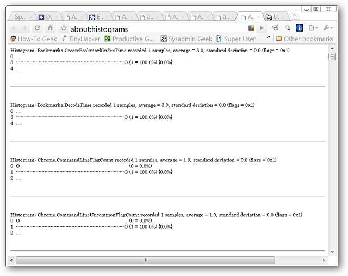
Task: Open the Sysadmin Geek bookmark
Action: (186, 39)
